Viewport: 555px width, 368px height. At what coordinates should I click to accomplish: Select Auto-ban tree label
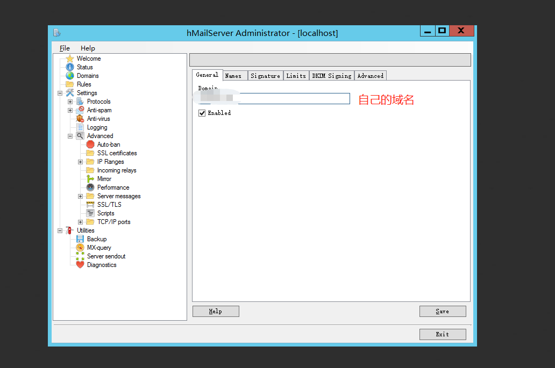(109, 144)
